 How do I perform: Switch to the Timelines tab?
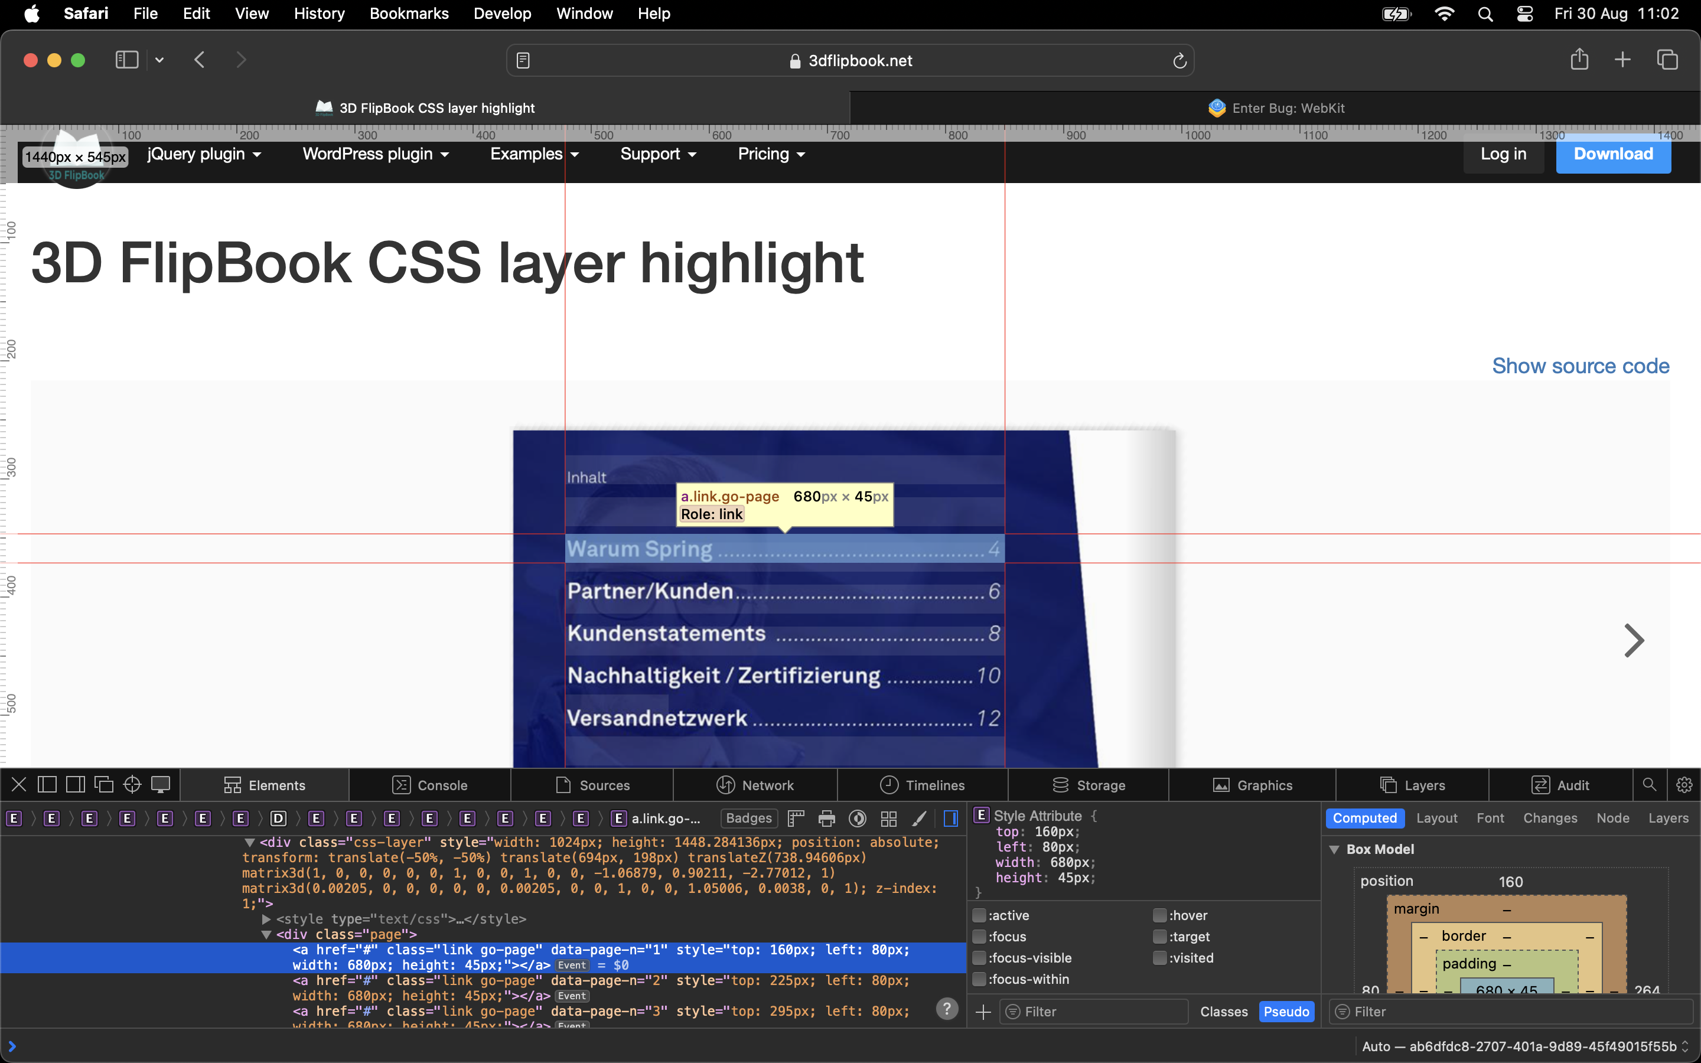click(922, 785)
